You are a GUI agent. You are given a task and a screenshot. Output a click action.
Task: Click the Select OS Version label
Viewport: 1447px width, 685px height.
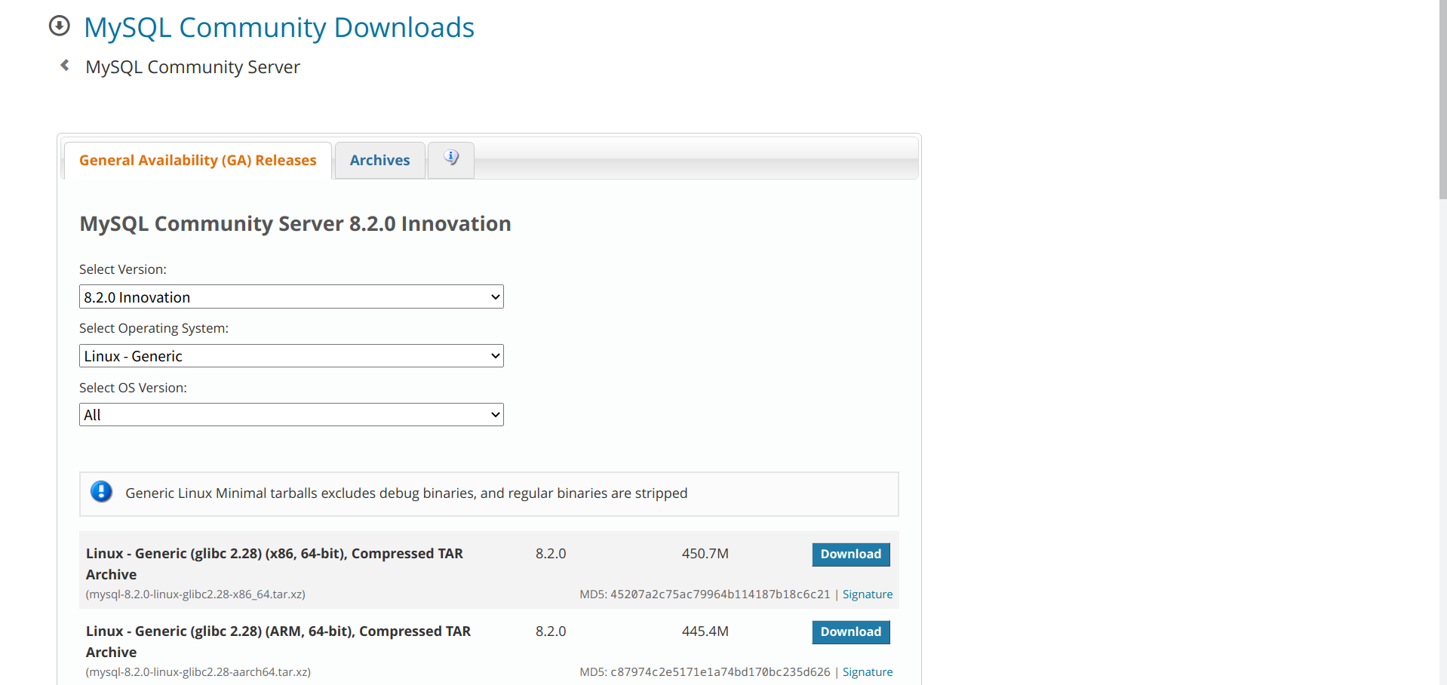coord(133,388)
